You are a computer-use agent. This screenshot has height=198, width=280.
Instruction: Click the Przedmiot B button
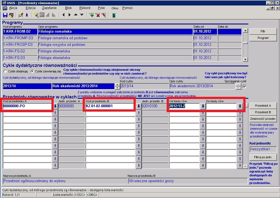263,112
